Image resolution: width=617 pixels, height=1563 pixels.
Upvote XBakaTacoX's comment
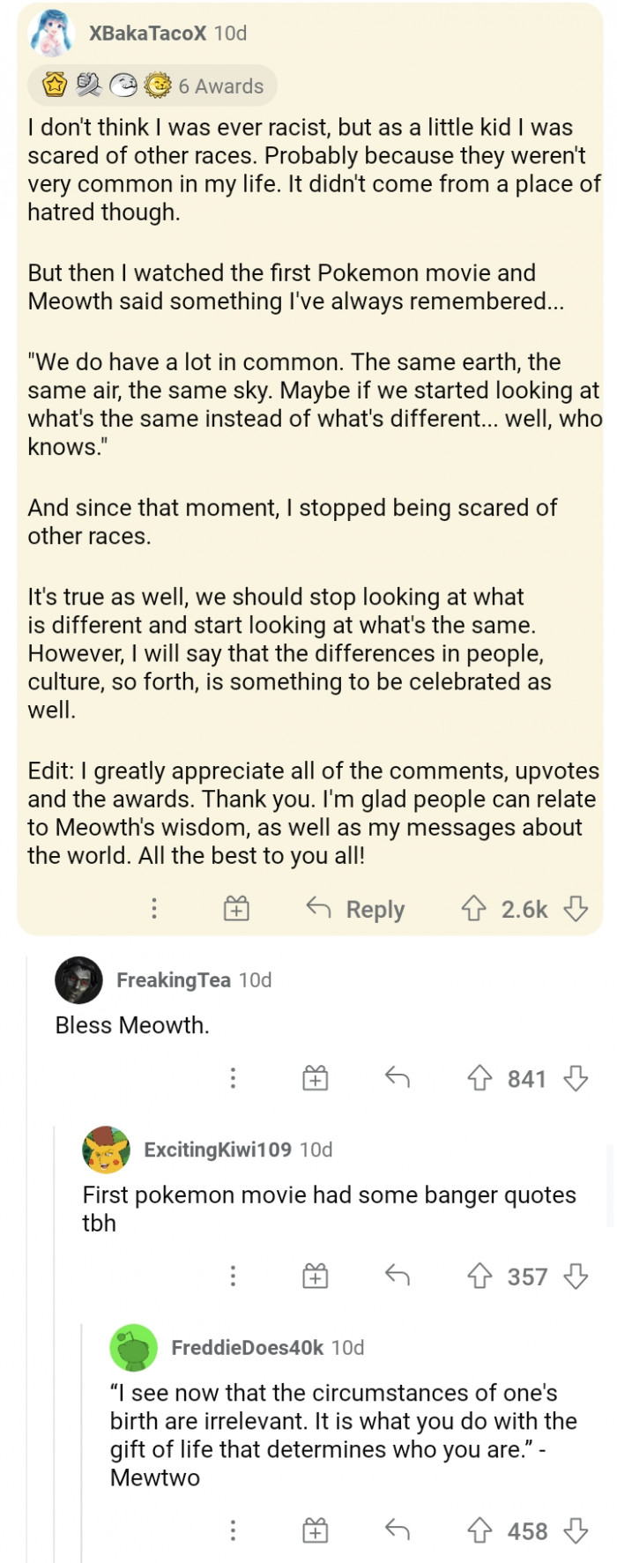pos(474,909)
